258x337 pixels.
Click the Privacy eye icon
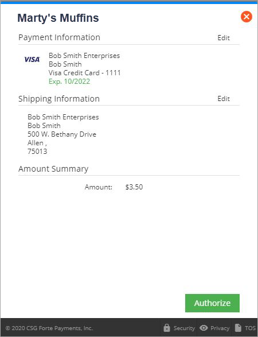tap(204, 328)
